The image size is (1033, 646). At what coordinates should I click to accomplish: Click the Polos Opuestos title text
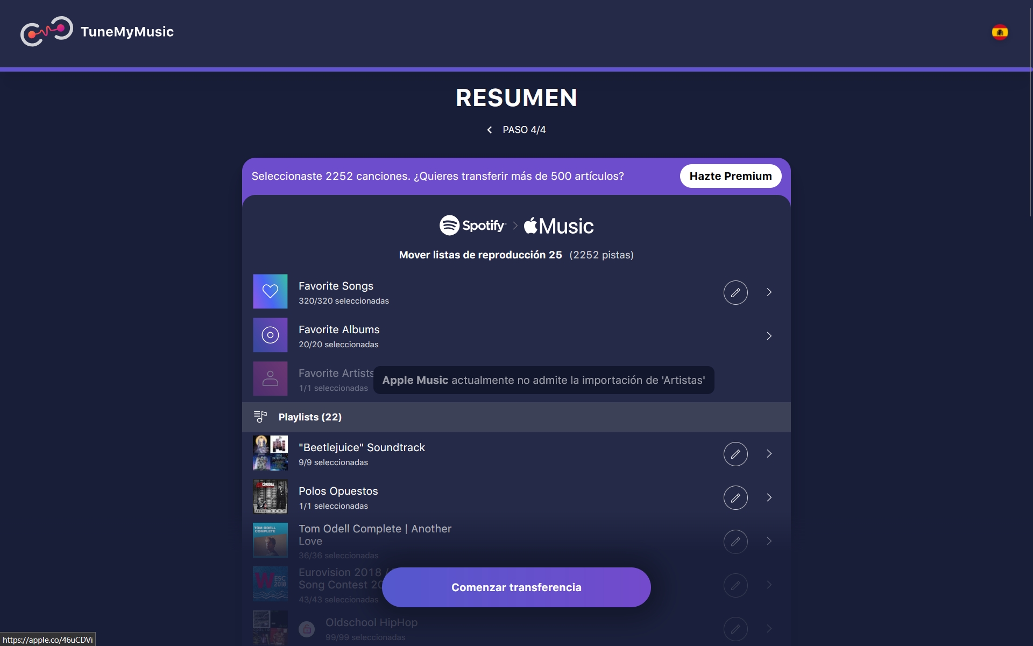click(x=338, y=491)
